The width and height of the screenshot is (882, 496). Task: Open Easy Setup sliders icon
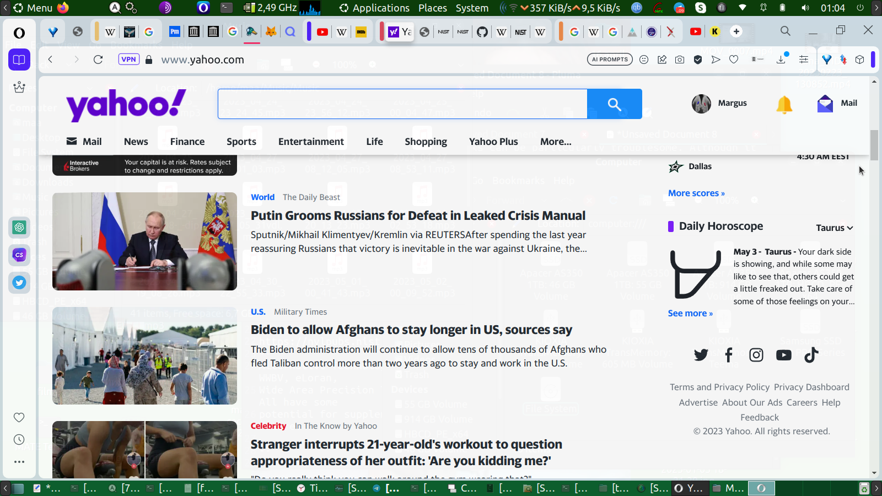click(x=804, y=60)
